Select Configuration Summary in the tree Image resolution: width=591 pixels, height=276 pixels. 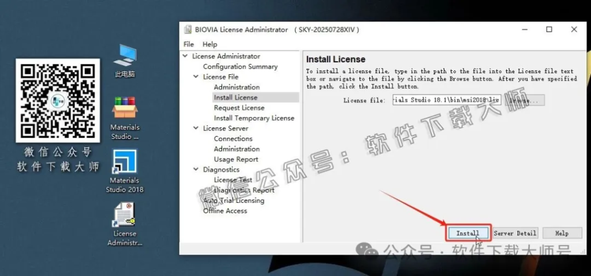tap(240, 67)
